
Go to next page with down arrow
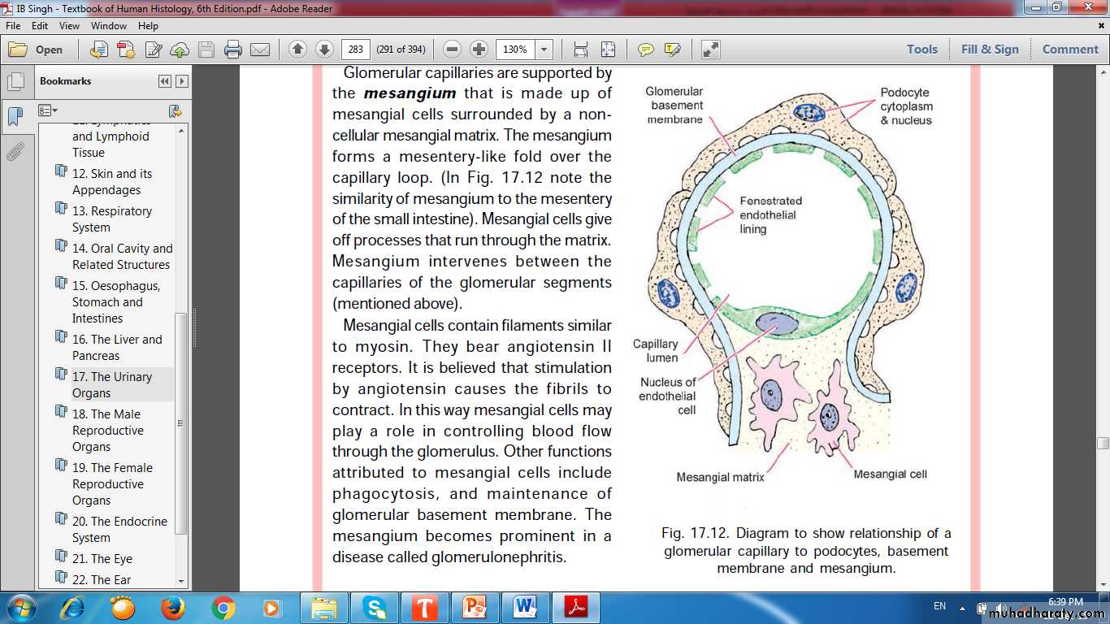pyautogui.click(x=324, y=50)
